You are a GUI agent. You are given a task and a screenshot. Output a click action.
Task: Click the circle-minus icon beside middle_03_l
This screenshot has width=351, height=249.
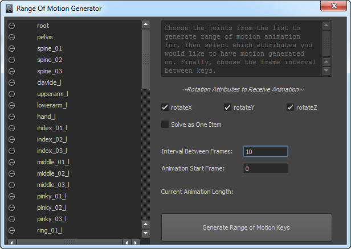click(x=11, y=185)
